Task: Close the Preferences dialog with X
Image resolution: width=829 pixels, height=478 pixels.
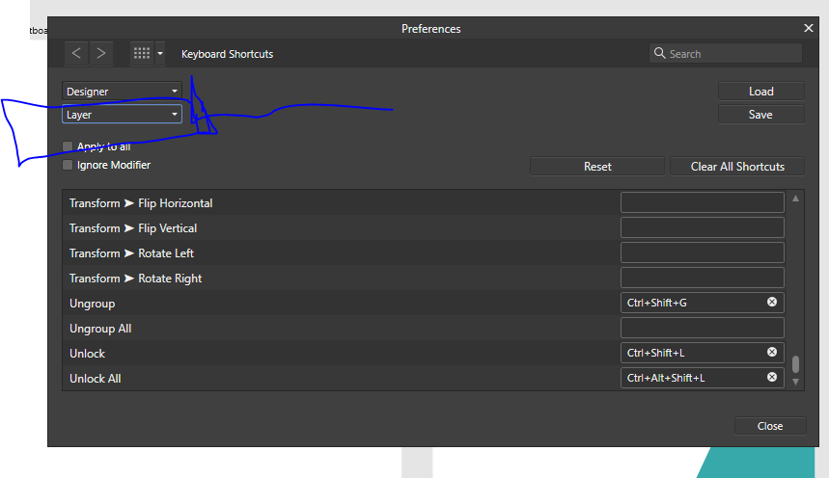Action: 809,28
